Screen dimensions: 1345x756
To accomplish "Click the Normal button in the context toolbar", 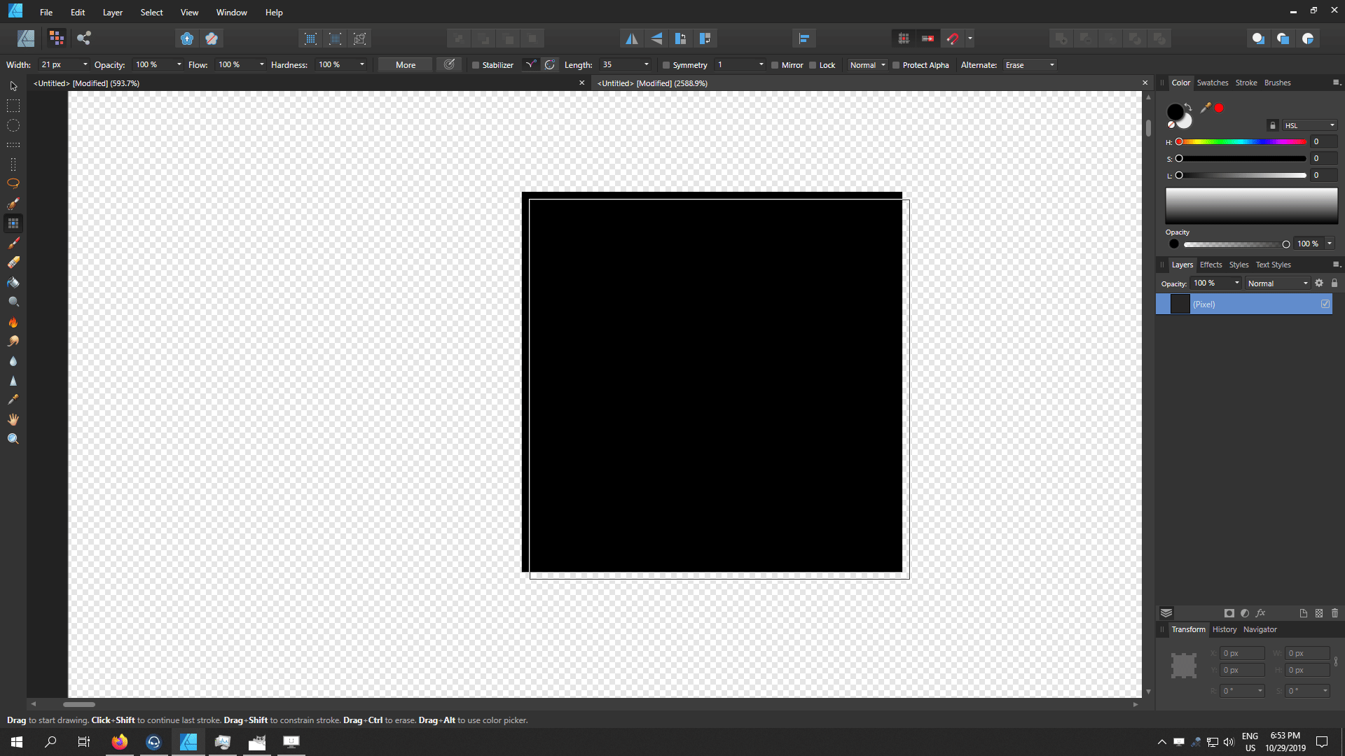I will click(x=866, y=64).
